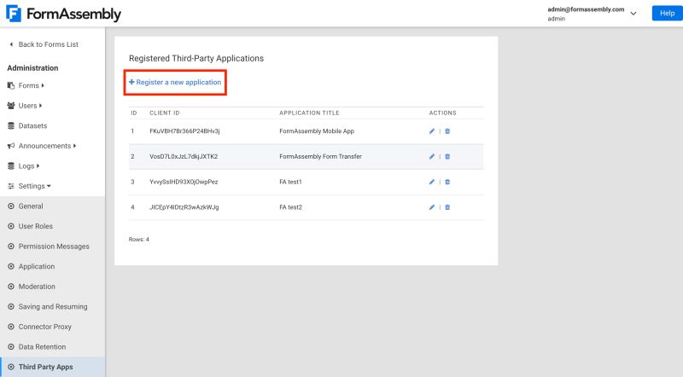683x377 pixels.
Task: Open the Datasets section
Action: (x=32, y=126)
